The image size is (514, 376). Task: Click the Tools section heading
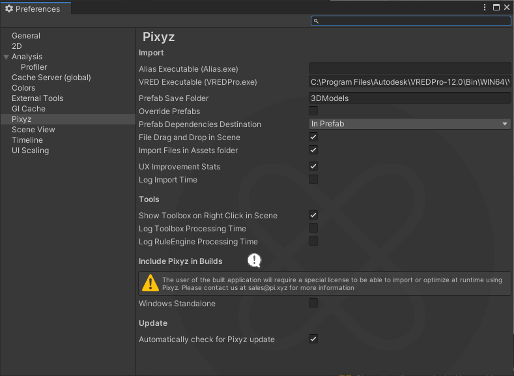pos(149,199)
